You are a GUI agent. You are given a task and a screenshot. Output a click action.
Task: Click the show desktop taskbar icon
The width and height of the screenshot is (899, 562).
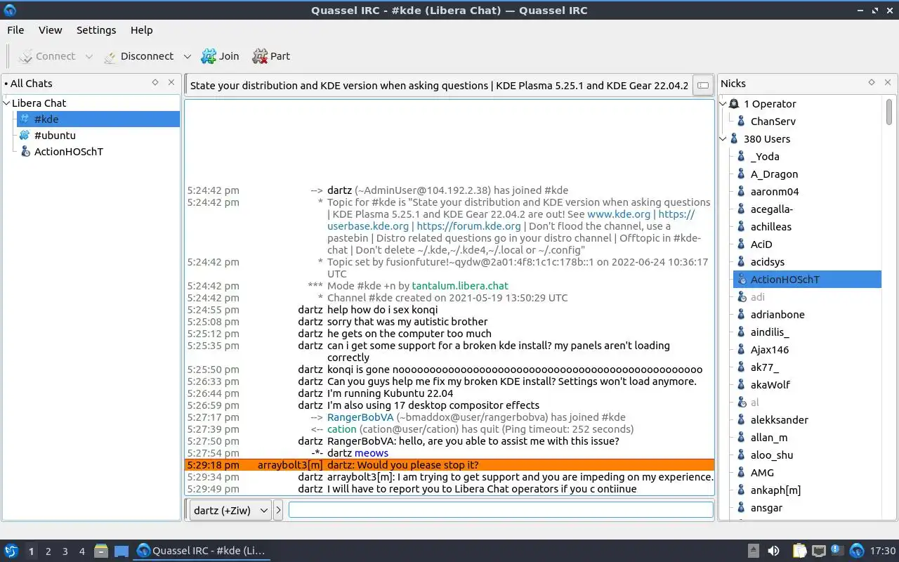click(x=122, y=551)
